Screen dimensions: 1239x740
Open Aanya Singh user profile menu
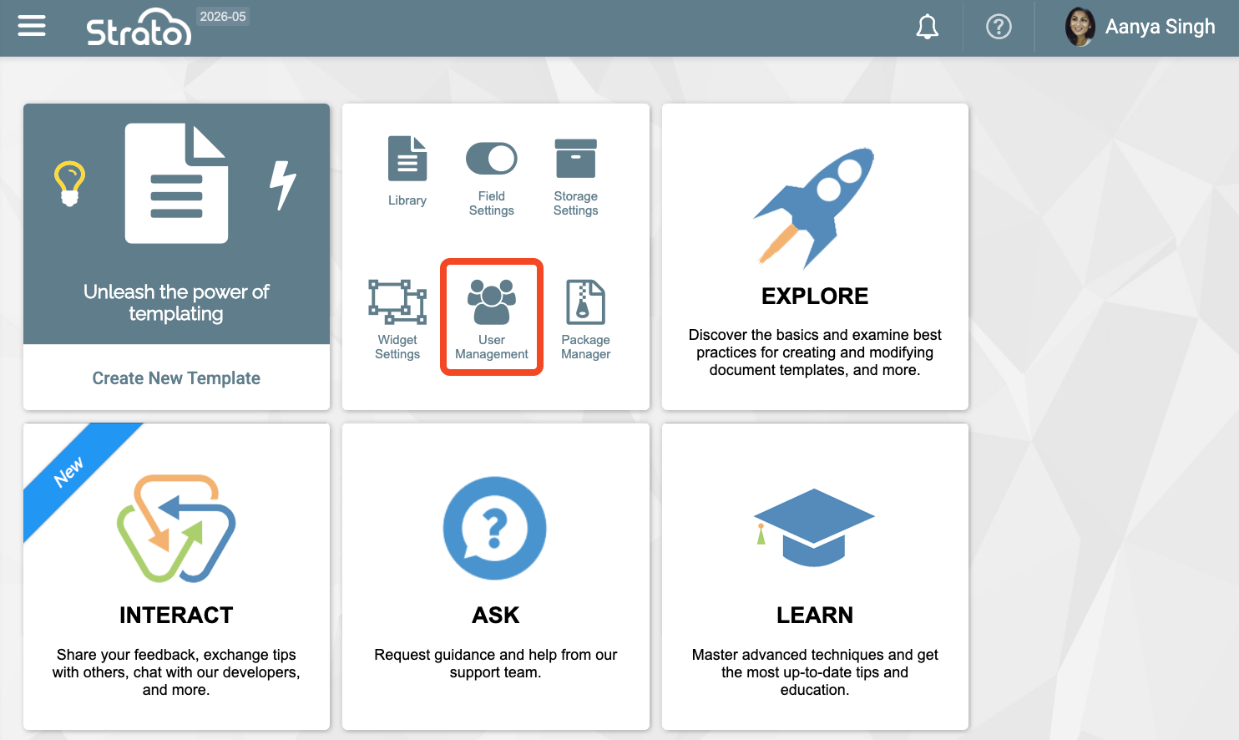click(1159, 27)
